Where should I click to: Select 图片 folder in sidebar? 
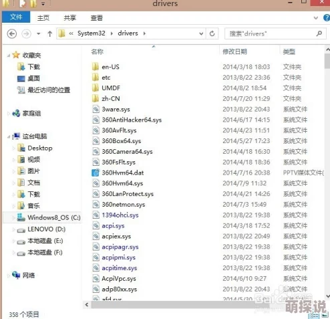[34, 171]
